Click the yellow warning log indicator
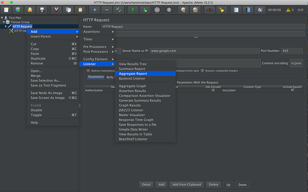 (x=287, y=10)
